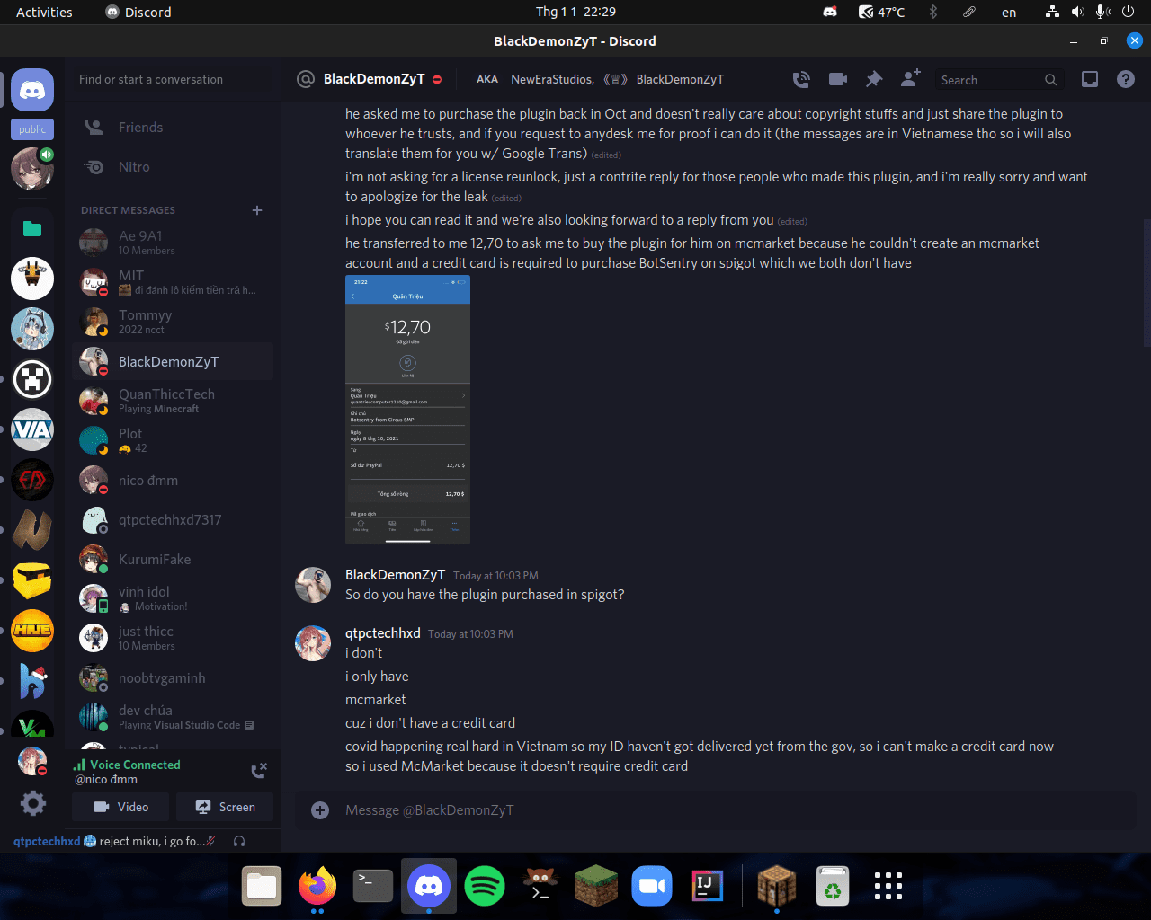Open the yellow chest server
1151x920 pixels.
[x=32, y=580]
